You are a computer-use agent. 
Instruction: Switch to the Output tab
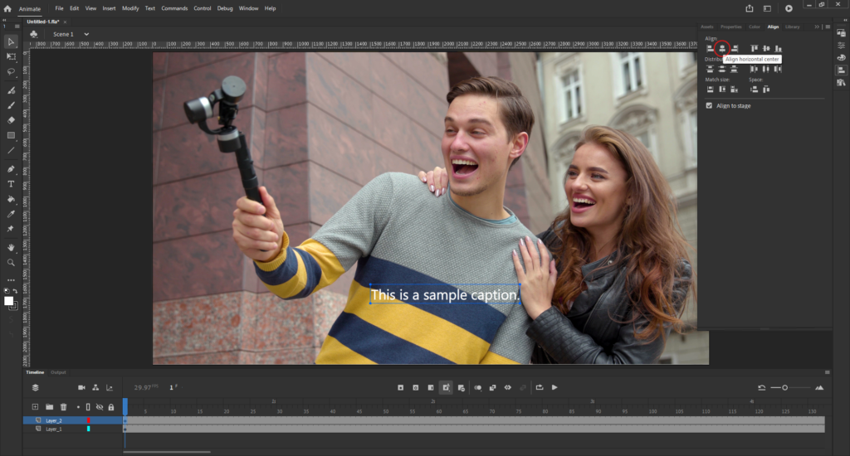[58, 372]
